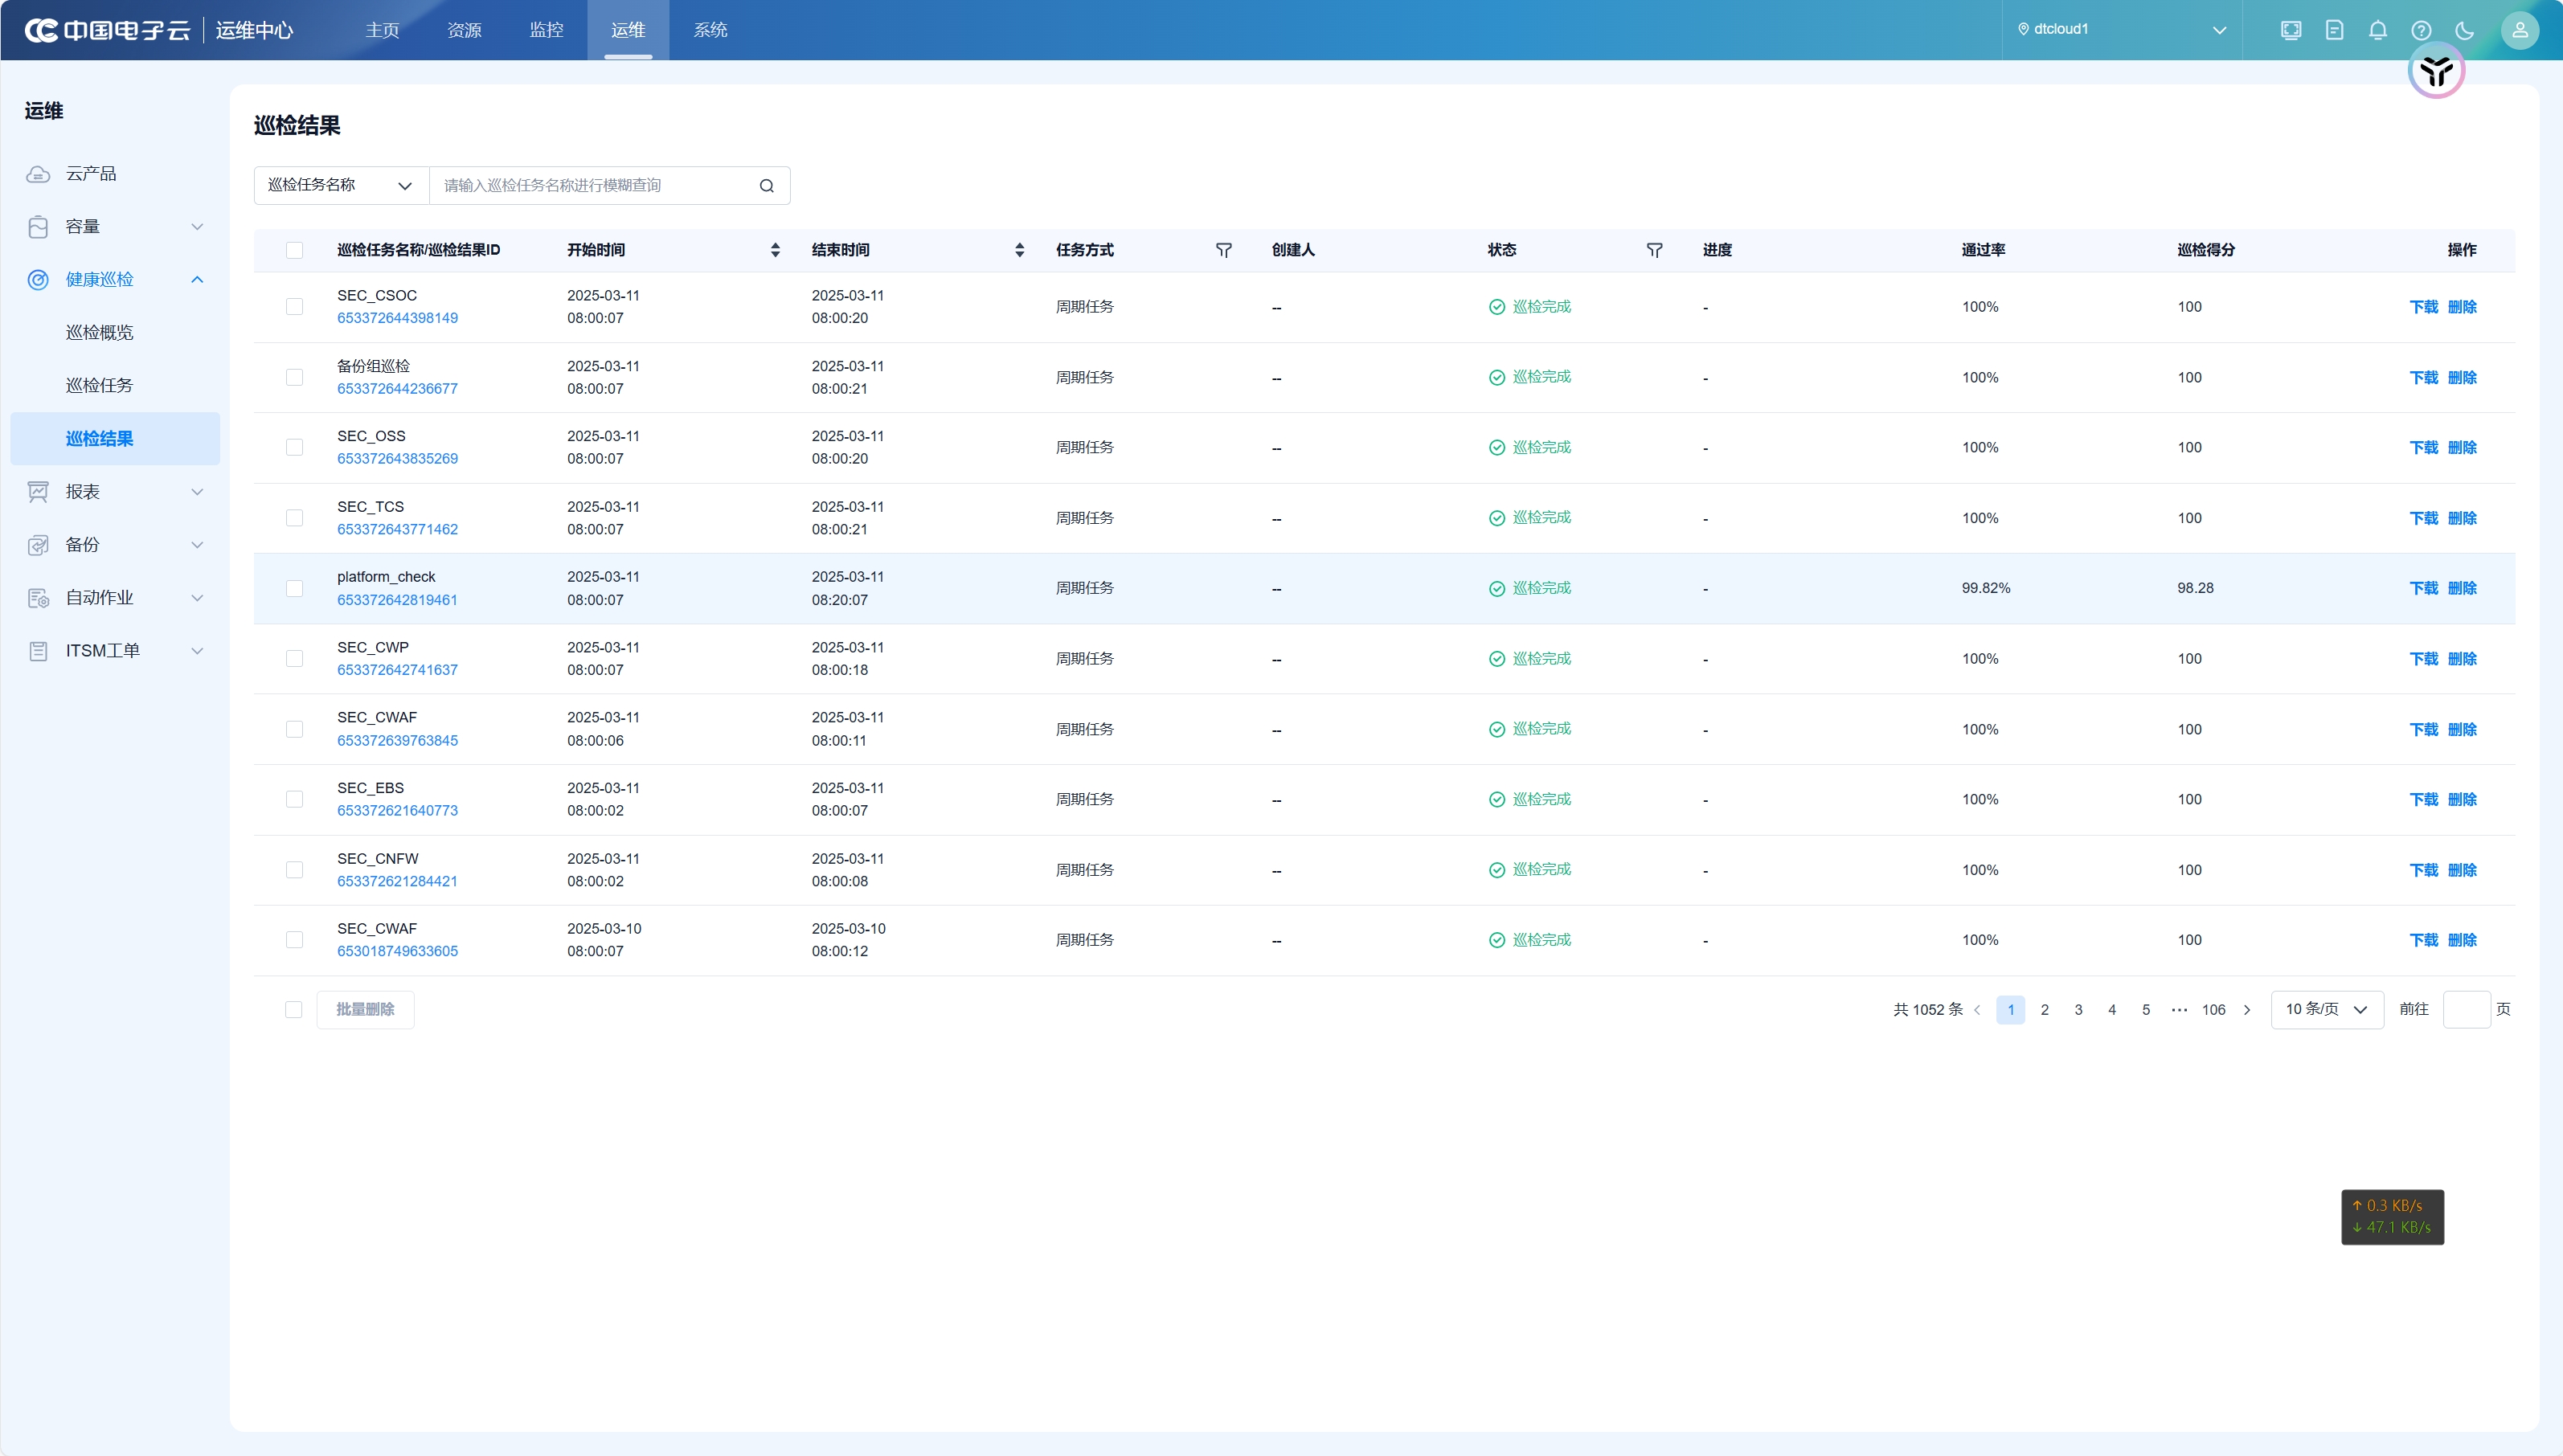Screen dimensions: 2563x1456
Task: Go to page 2
Action: [2044, 1010]
